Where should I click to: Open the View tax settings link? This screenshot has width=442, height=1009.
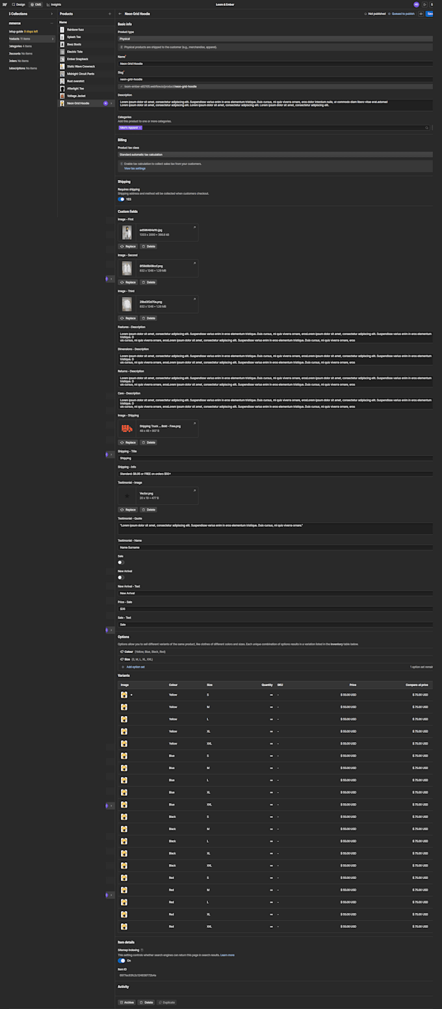click(x=135, y=168)
